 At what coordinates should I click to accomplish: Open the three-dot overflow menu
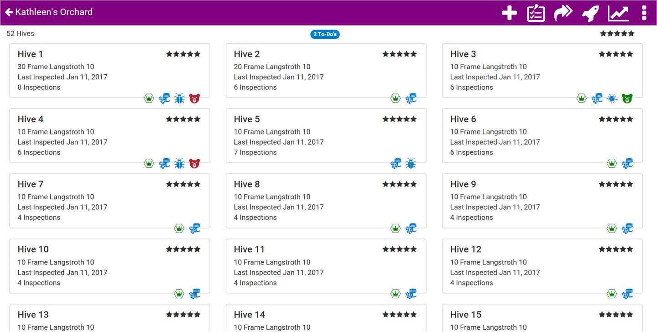[644, 13]
